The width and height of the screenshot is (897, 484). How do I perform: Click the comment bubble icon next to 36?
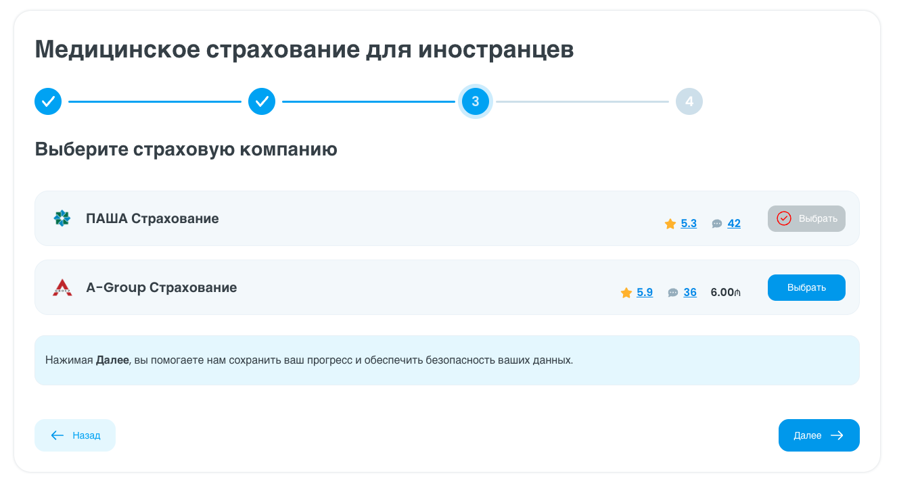(x=673, y=293)
